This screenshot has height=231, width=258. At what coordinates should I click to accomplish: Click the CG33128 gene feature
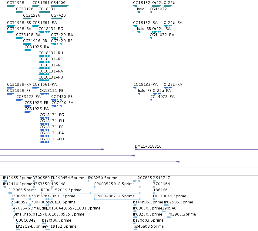[20, 12]
